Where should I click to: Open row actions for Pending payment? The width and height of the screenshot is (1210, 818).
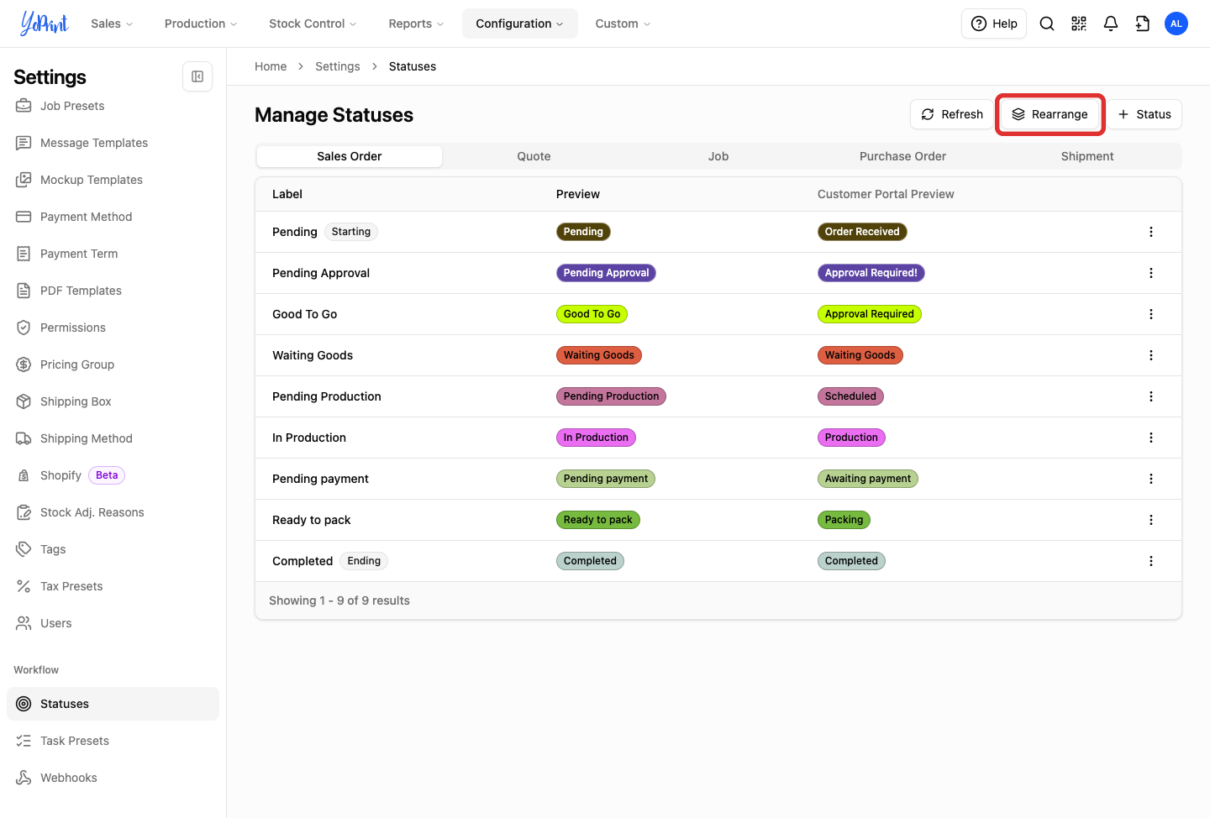click(1151, 479)
